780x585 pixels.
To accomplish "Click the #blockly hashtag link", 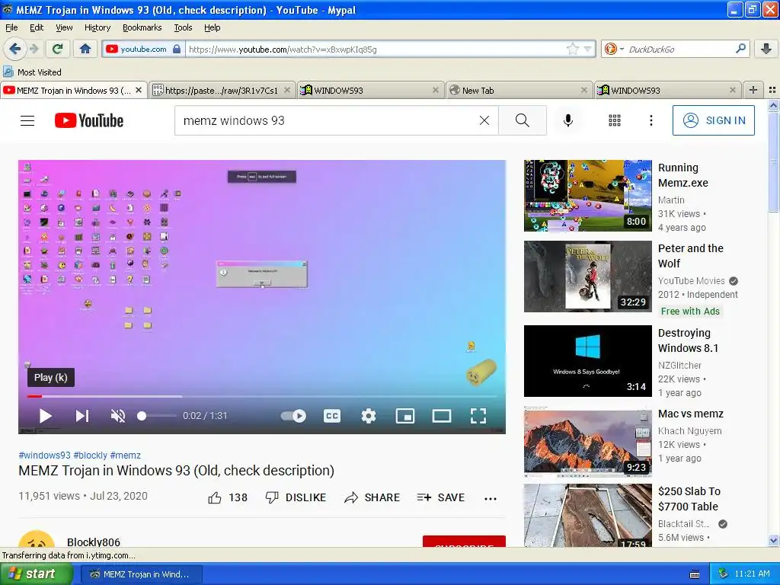I will (90, 456).
